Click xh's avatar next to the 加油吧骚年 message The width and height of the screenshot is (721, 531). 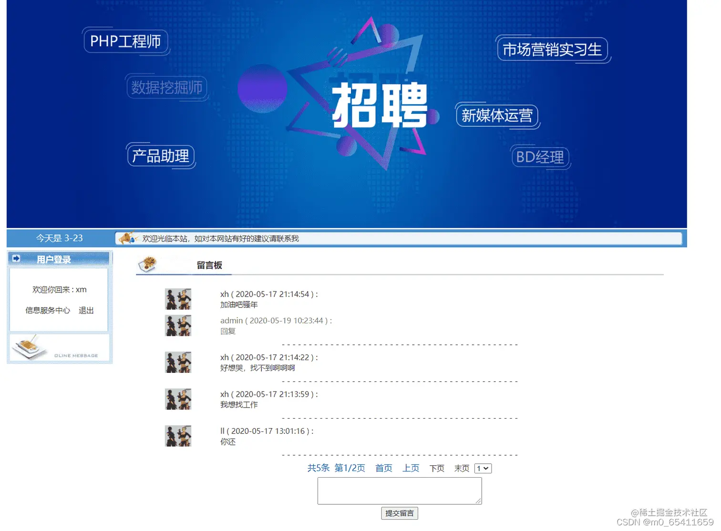(x=178, y=299)
